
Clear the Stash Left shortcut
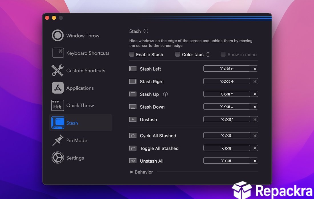tap(255, 69)
